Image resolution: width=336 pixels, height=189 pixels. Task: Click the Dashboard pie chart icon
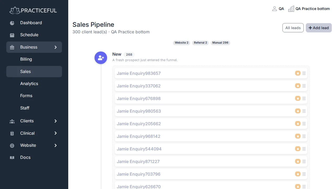tap(12, 23)
